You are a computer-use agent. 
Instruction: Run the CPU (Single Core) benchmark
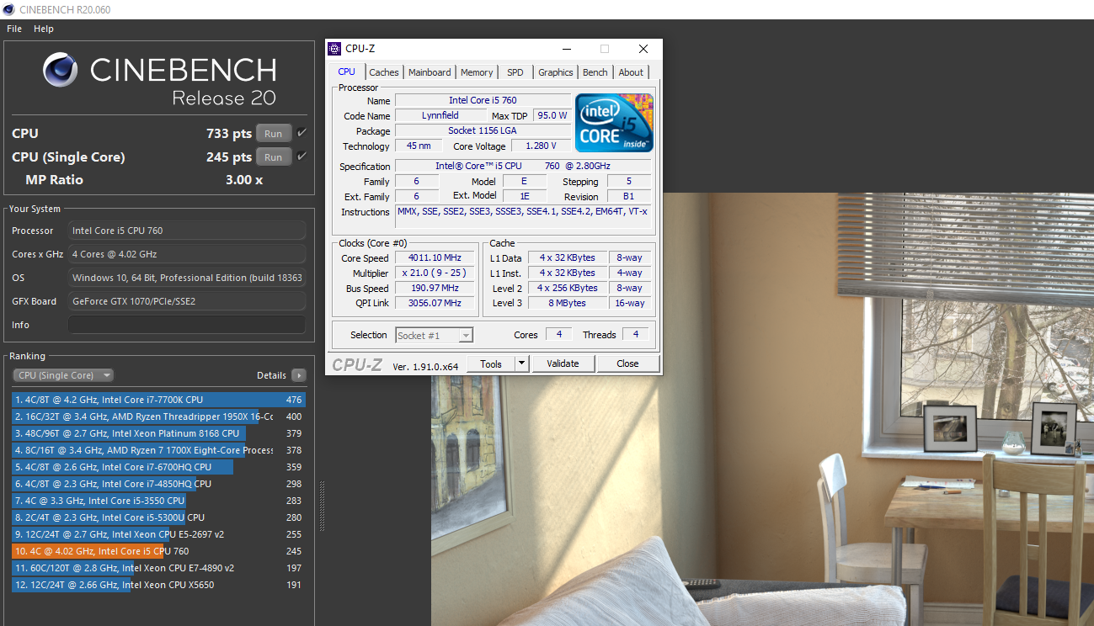274,156
